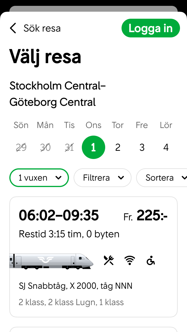Click the wheelchair accessibility icon
The image size is (187, 332).
(x=151, y=260)
